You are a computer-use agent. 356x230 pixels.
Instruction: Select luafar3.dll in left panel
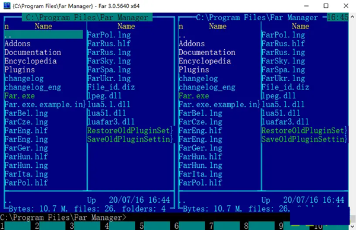click(111, 122)
